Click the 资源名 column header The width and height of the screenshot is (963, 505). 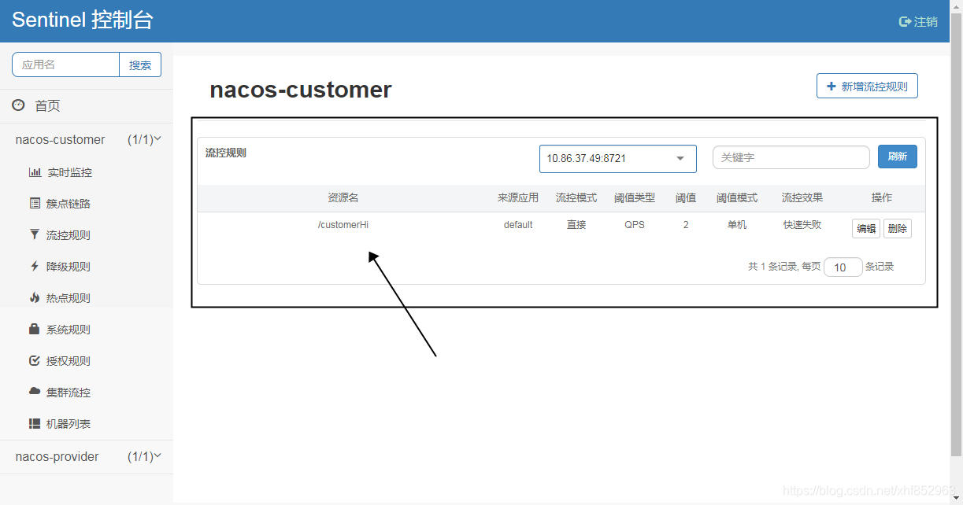click(x=343, y=198)
